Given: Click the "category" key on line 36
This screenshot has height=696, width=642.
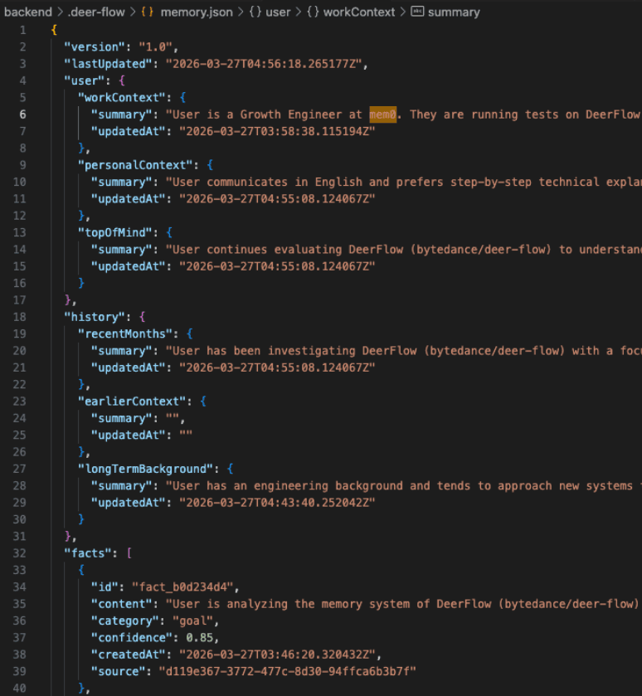Looking at the screenshot, I should point(125,621).
